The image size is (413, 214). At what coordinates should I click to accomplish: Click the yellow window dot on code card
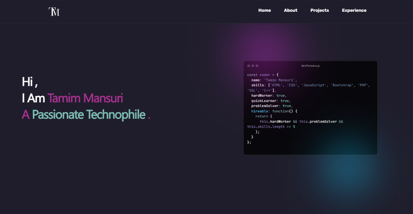click(x=253, y=66)
